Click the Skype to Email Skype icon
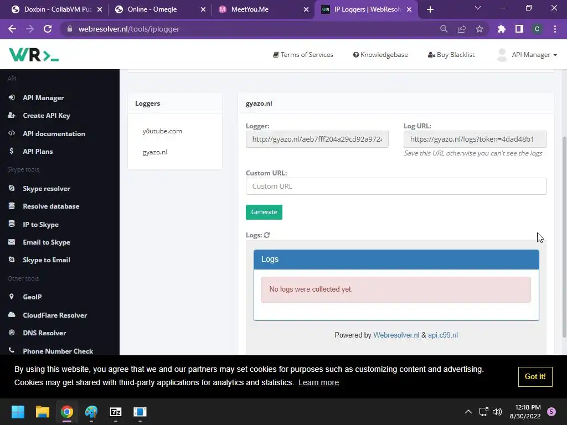 (12, 260)
